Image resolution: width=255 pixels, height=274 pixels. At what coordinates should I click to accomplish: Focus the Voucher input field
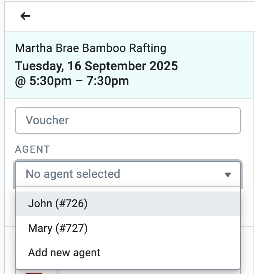click(127, 120)
